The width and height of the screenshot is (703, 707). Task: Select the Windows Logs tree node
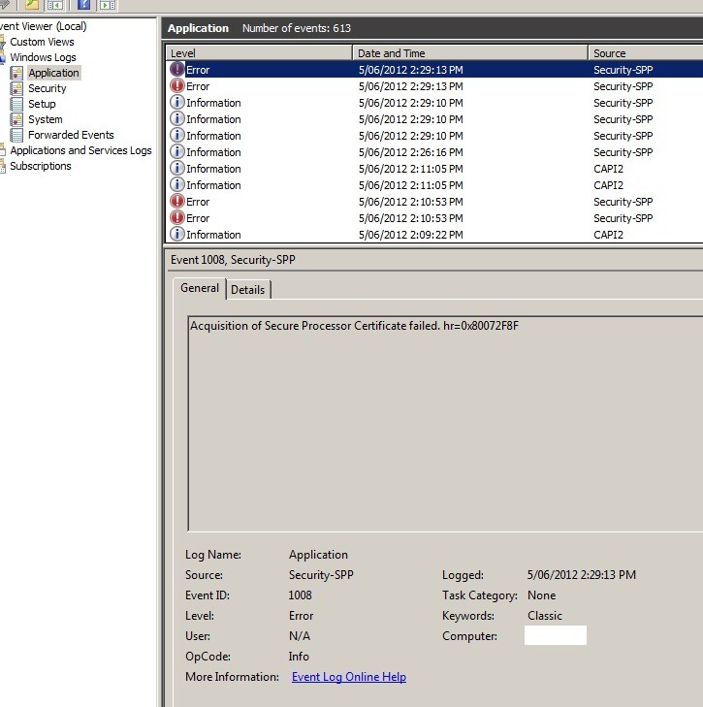pos(43,57)
